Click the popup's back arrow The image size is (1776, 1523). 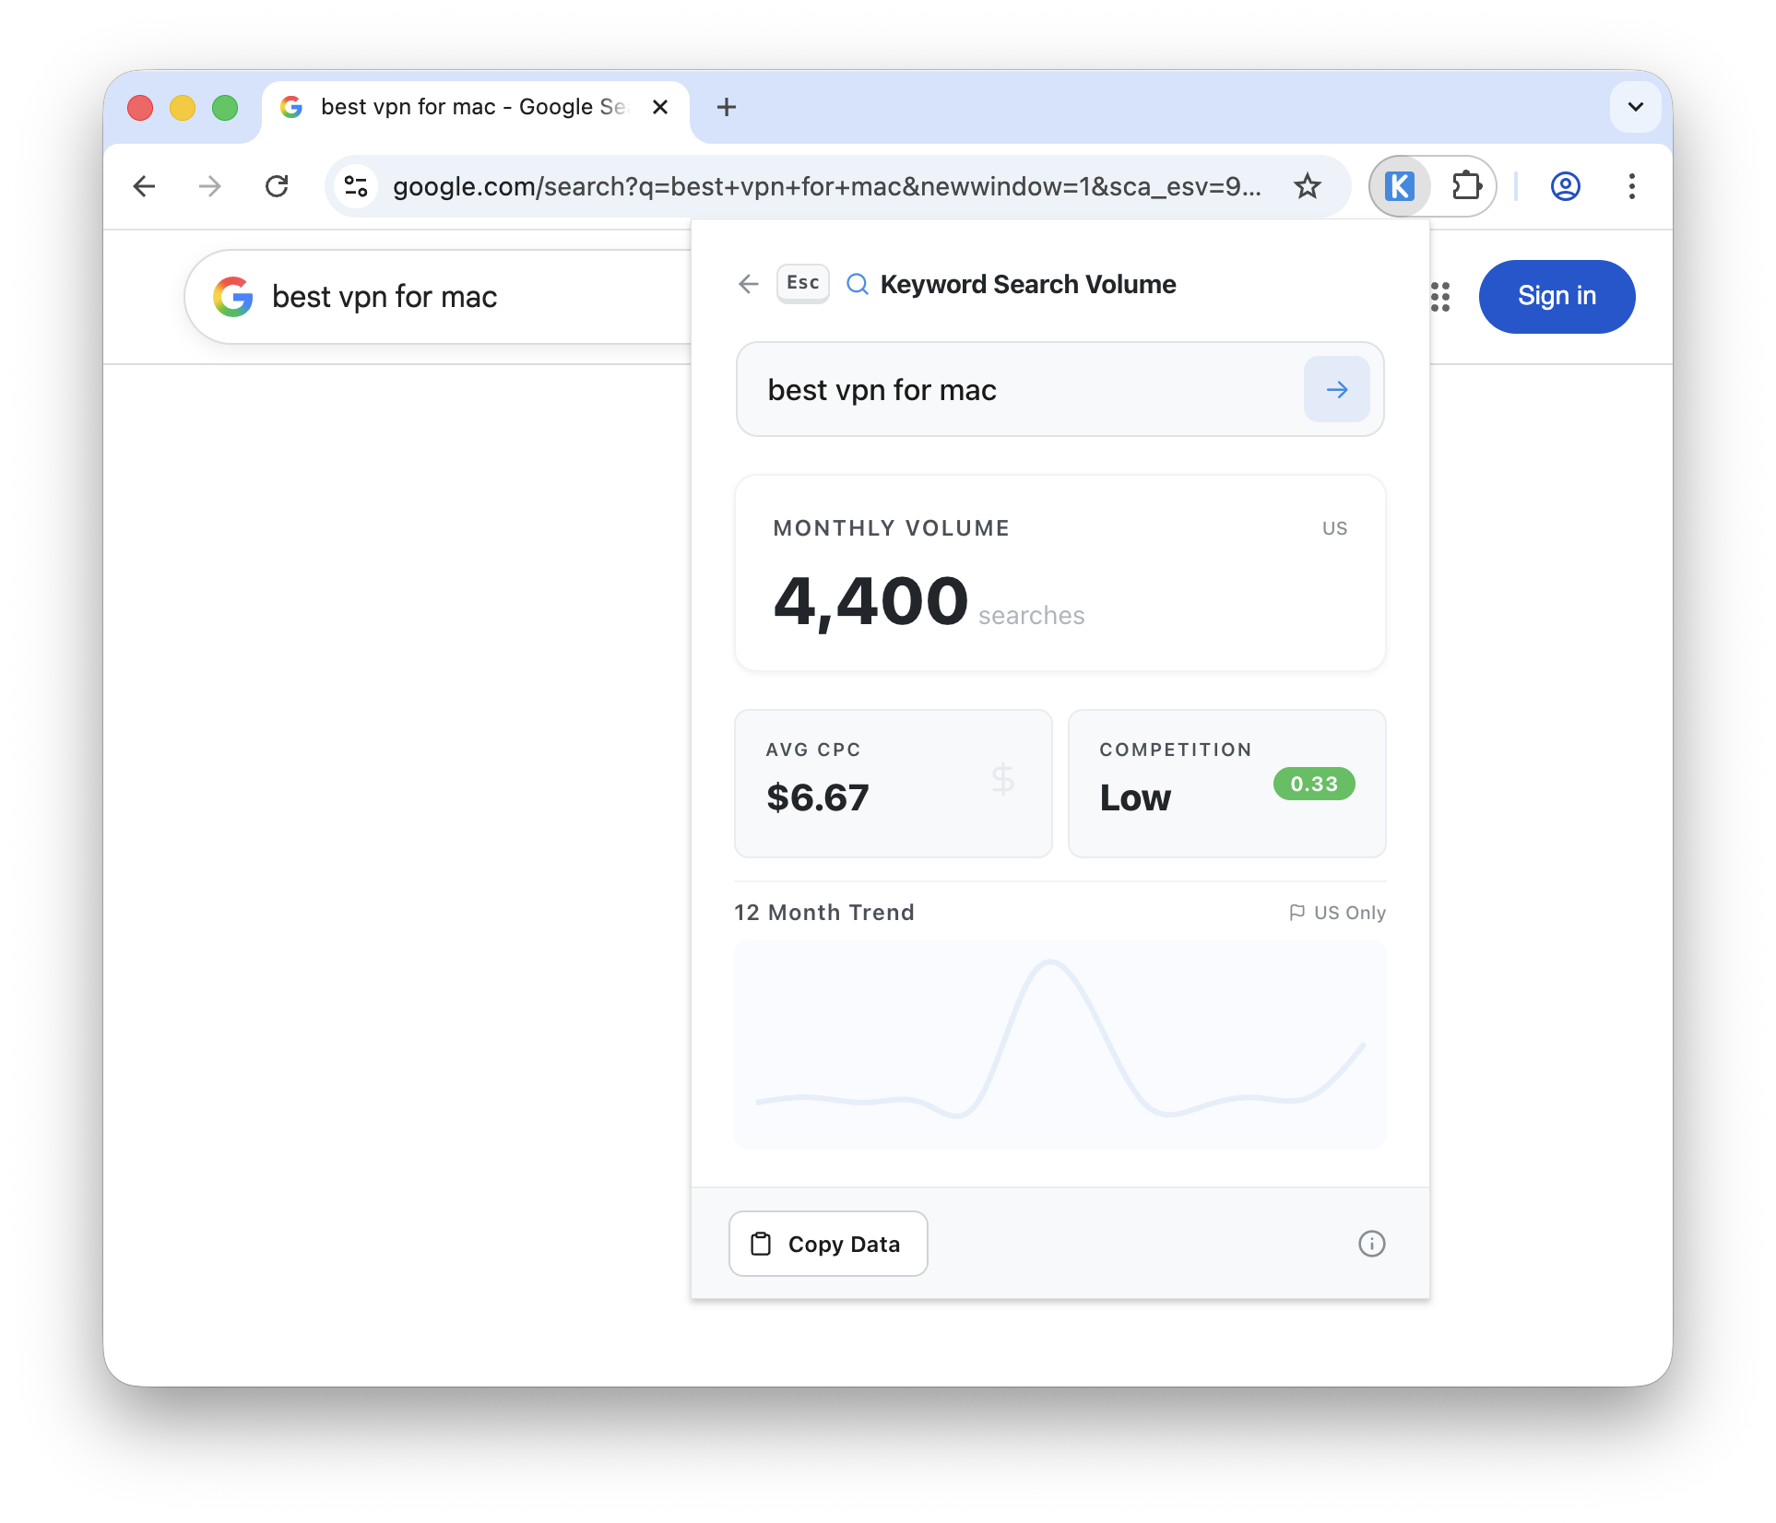tap(748, 284)
